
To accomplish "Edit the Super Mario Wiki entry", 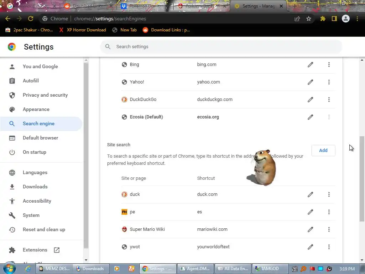I will tap(310, 229).
